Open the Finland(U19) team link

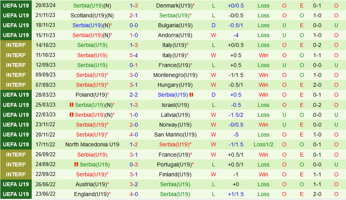coord(175,174)
